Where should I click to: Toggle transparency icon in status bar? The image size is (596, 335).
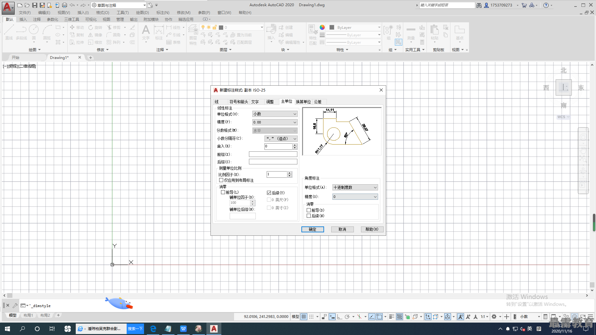point(400,317)
